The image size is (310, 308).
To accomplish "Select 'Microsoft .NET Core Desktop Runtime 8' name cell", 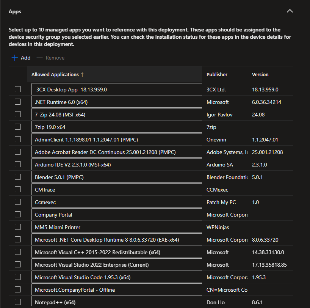I will pos(117,240).
